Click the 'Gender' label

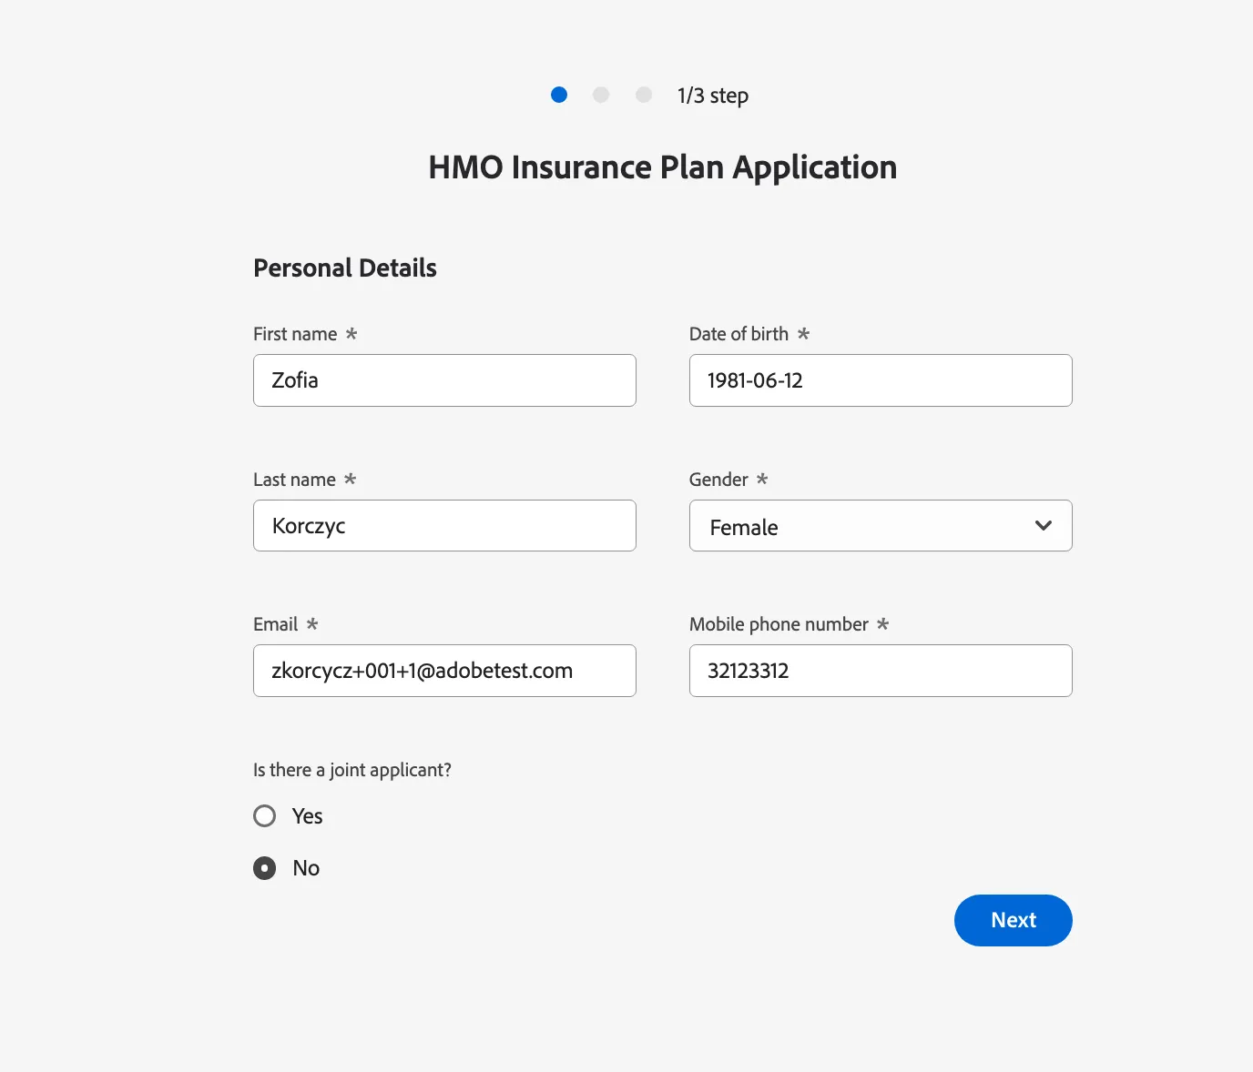pyautogui.click(x=718, y=480)
